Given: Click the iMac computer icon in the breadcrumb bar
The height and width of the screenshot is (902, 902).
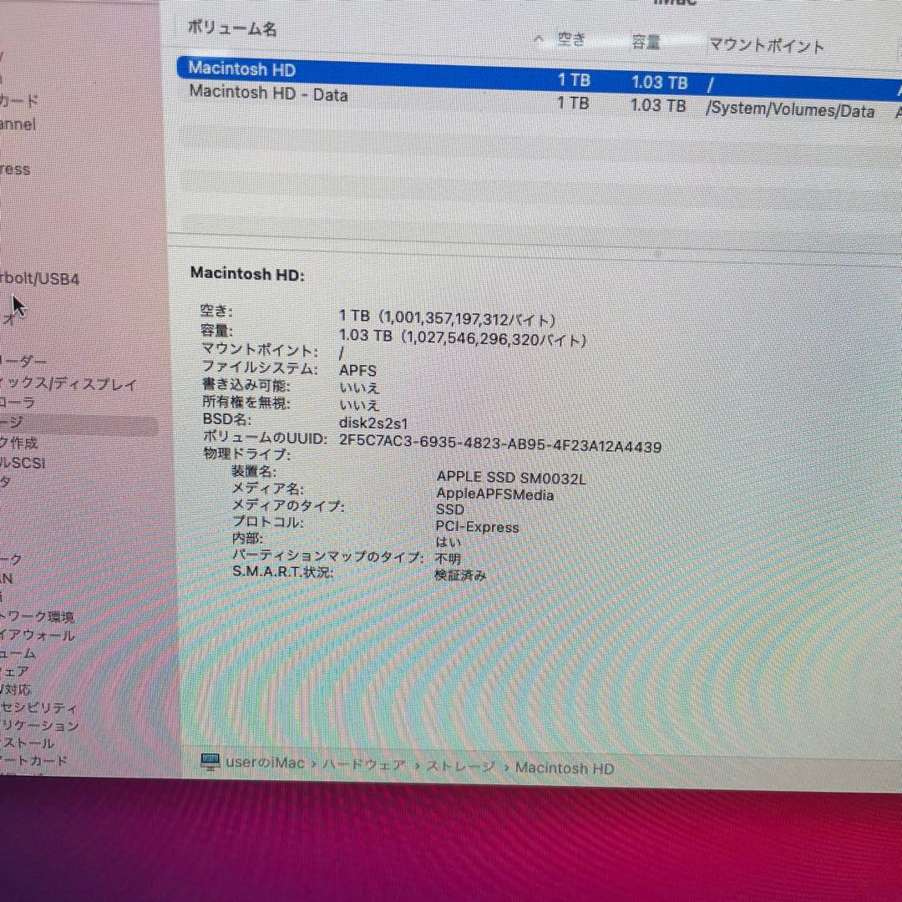Looking at the screenshot, I should pos(210,763).
